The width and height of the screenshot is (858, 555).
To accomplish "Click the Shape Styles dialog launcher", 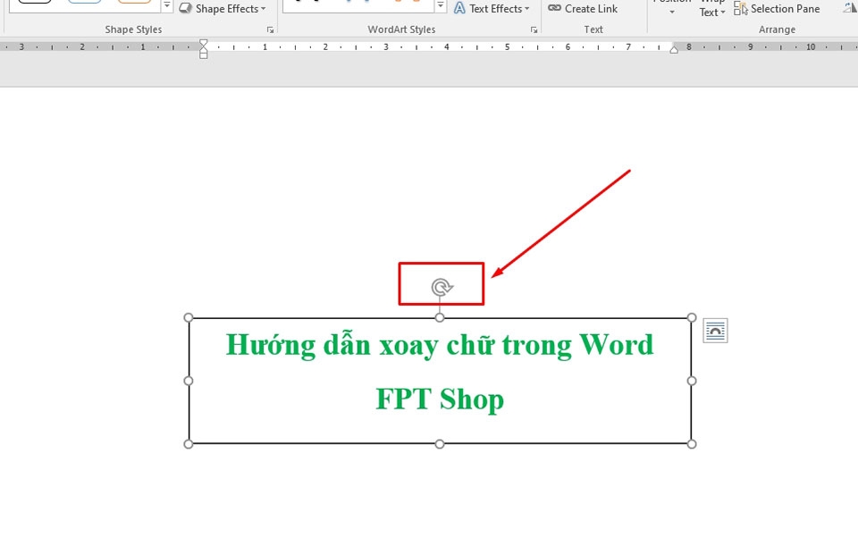I will coord(270,29).
